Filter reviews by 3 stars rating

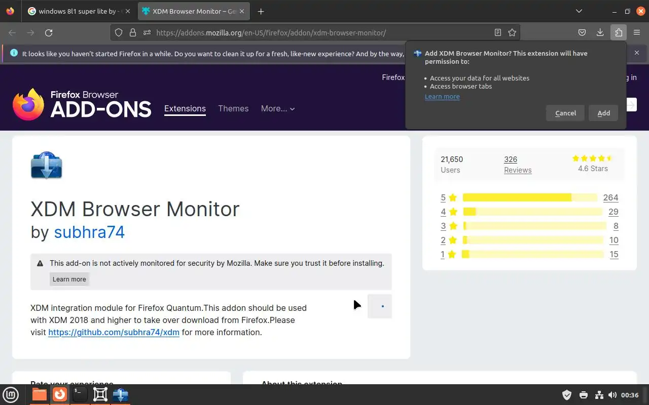449,226
